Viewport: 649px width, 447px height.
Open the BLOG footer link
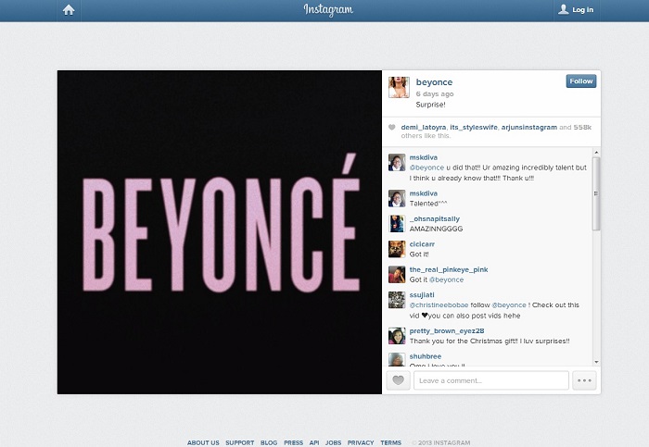[269, 442]
